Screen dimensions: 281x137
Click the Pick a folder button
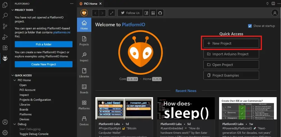pos(44,44)
